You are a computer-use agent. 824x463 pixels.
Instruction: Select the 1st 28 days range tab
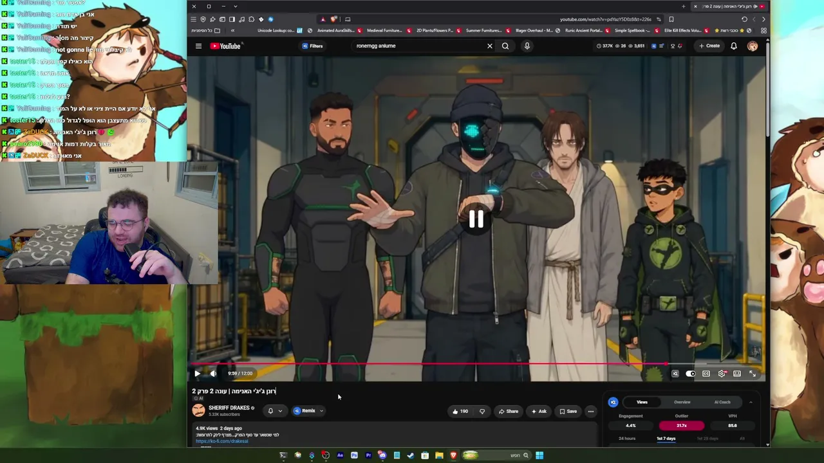(707, 439)
